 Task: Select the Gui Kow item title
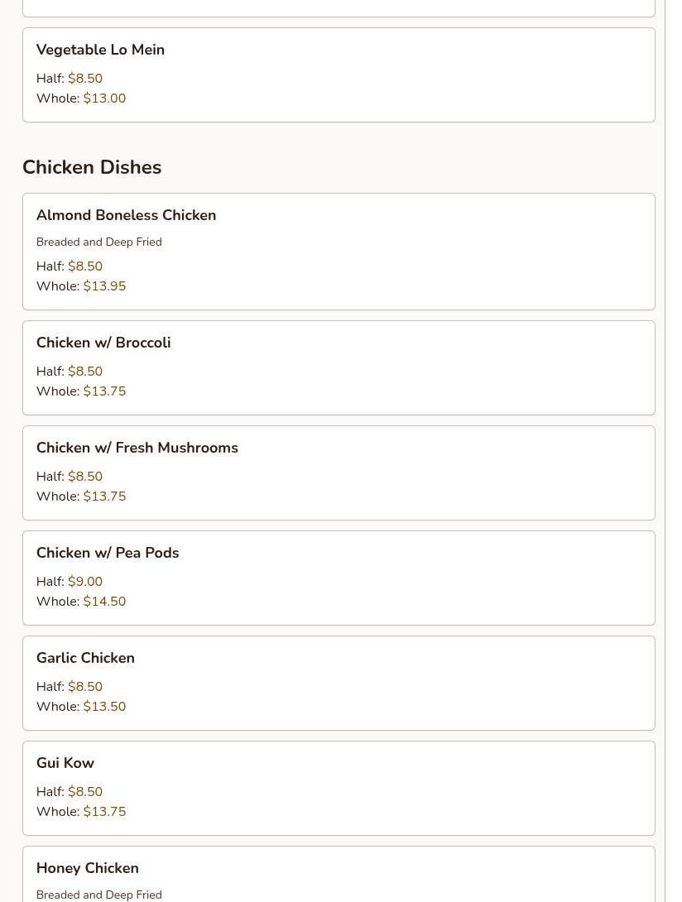[x=65, y=763]
